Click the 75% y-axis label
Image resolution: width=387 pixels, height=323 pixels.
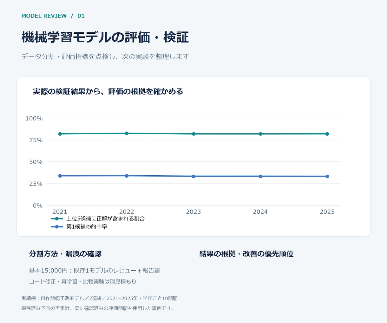(36, 140)
